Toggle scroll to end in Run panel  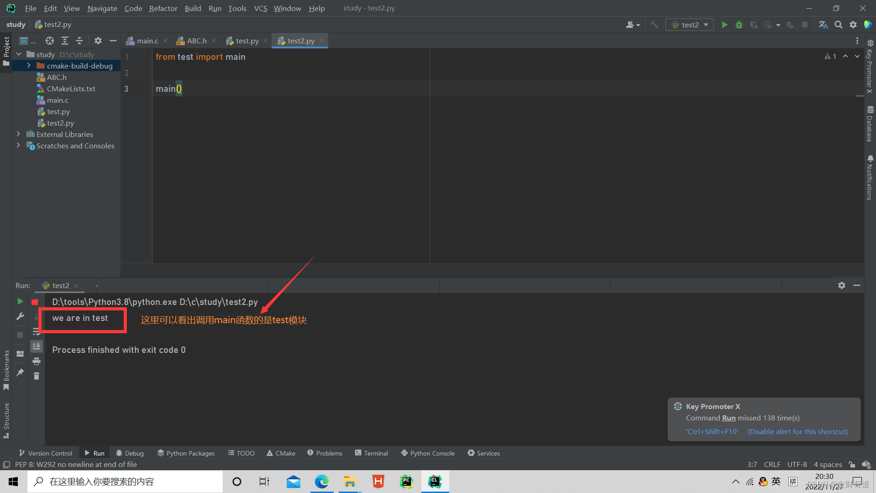click(x=37, y=346)
